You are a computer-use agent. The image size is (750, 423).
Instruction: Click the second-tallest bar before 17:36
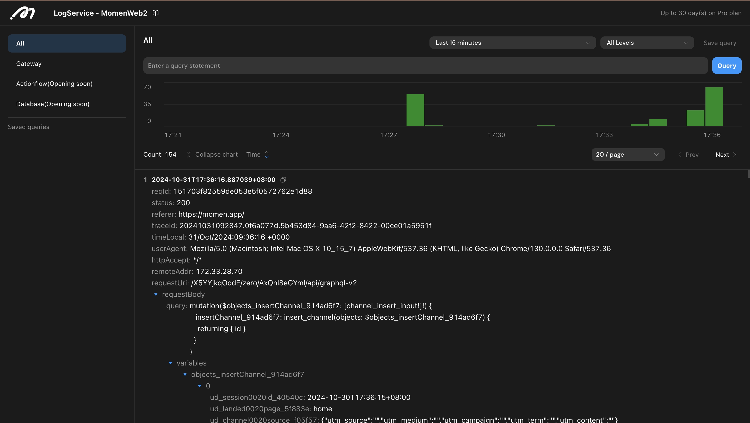(x=695, y=118)
